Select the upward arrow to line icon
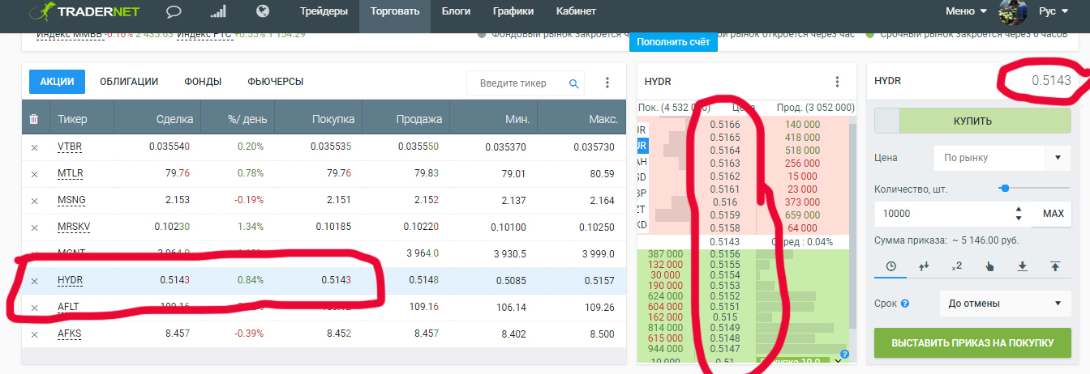This screenshot has height=374, width=1090. click(x=1055, y=266)
